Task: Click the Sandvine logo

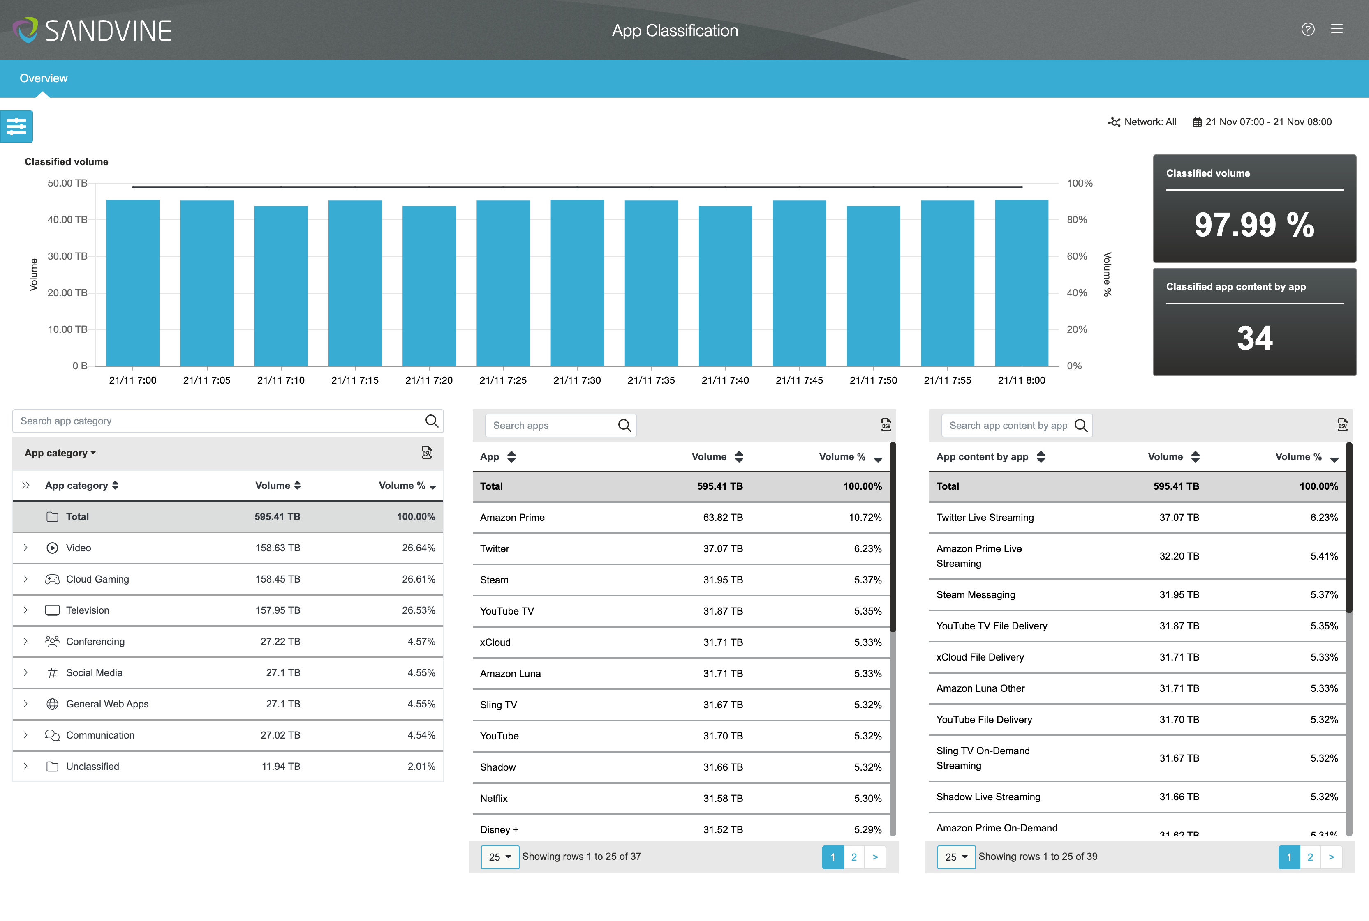Action: (x=92, y=30)
